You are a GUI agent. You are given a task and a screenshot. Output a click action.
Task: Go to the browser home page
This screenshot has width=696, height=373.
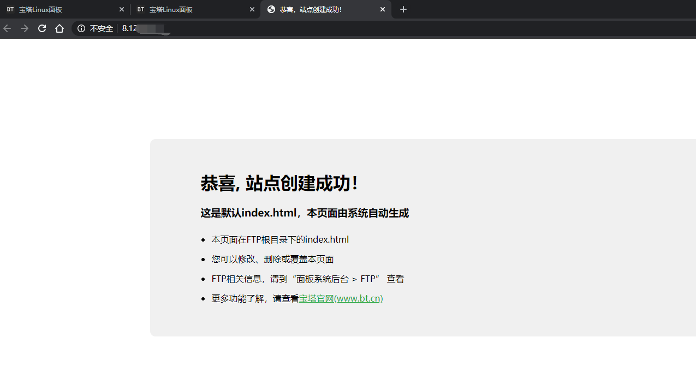coord(60,28)
